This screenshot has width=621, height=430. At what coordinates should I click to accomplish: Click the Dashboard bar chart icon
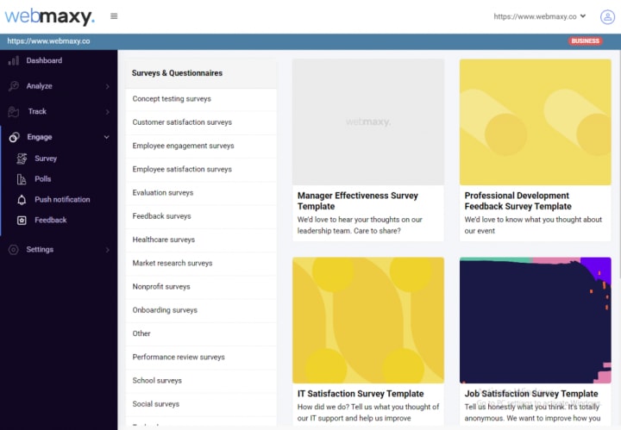tap(14, 60)
